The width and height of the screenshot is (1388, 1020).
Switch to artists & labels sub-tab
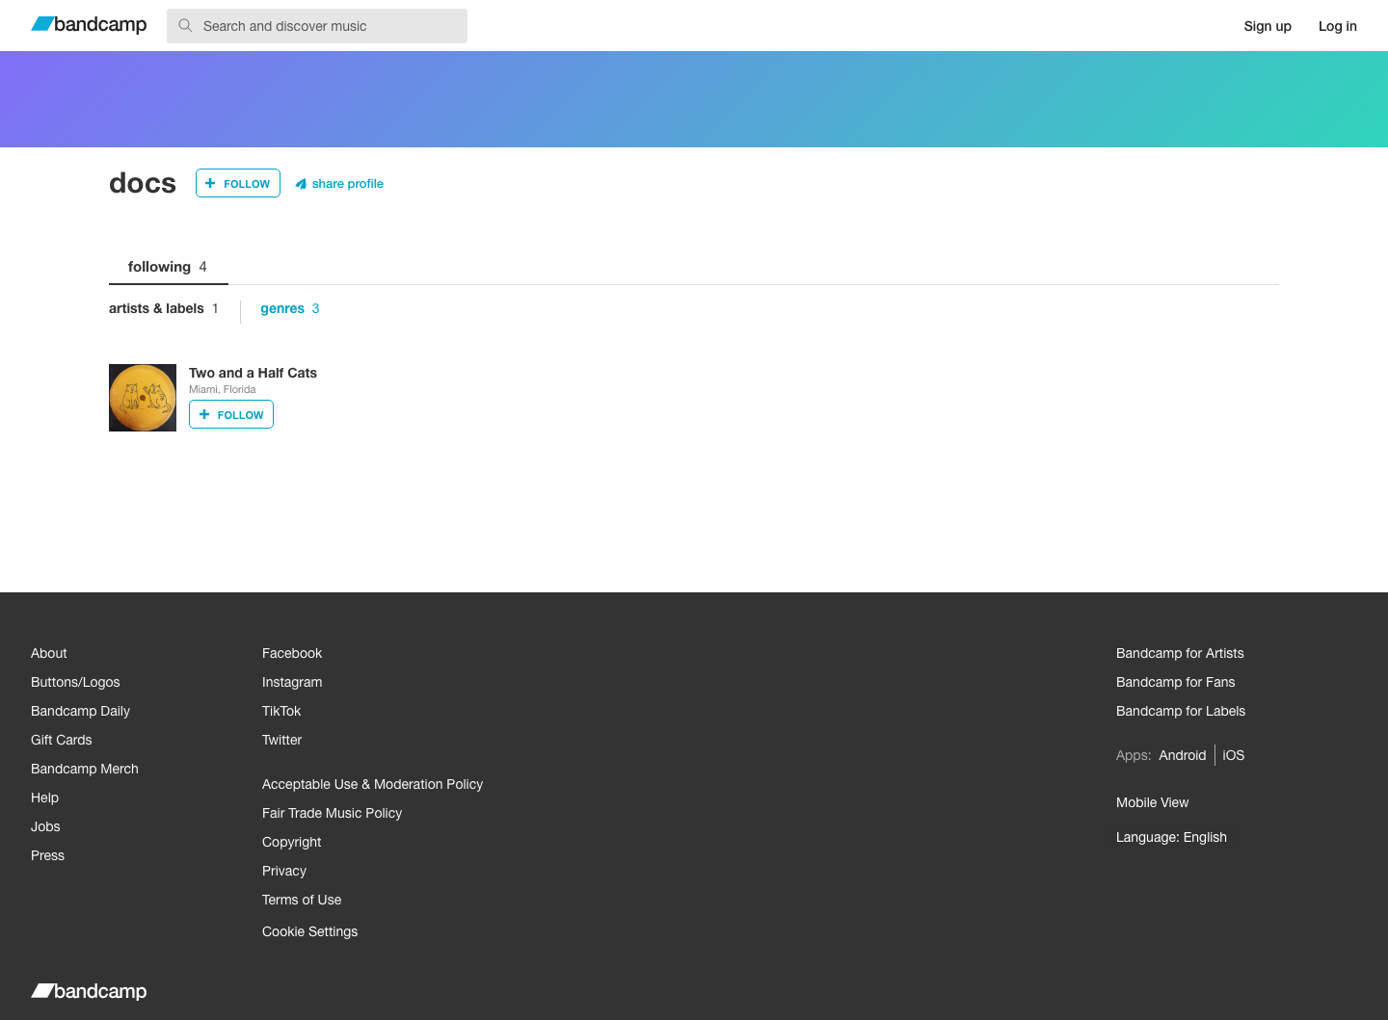[x=164, y=308]
